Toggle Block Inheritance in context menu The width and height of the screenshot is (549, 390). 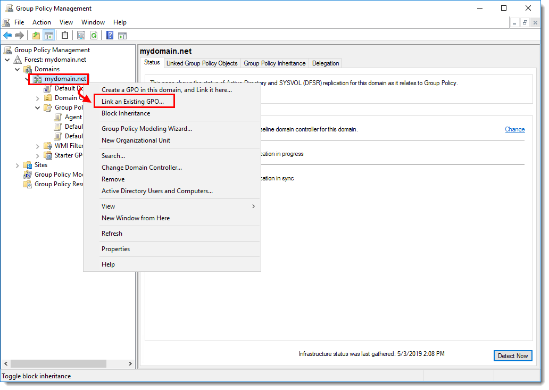tap(126, 113)
